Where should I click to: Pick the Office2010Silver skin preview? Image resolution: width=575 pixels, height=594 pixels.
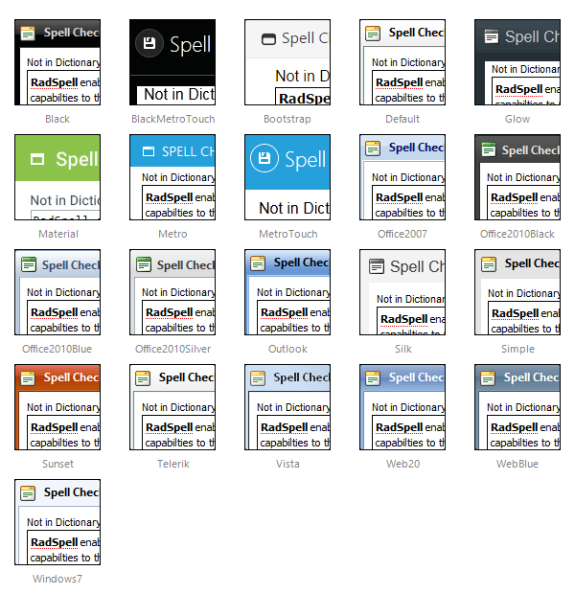coord(172,292)
